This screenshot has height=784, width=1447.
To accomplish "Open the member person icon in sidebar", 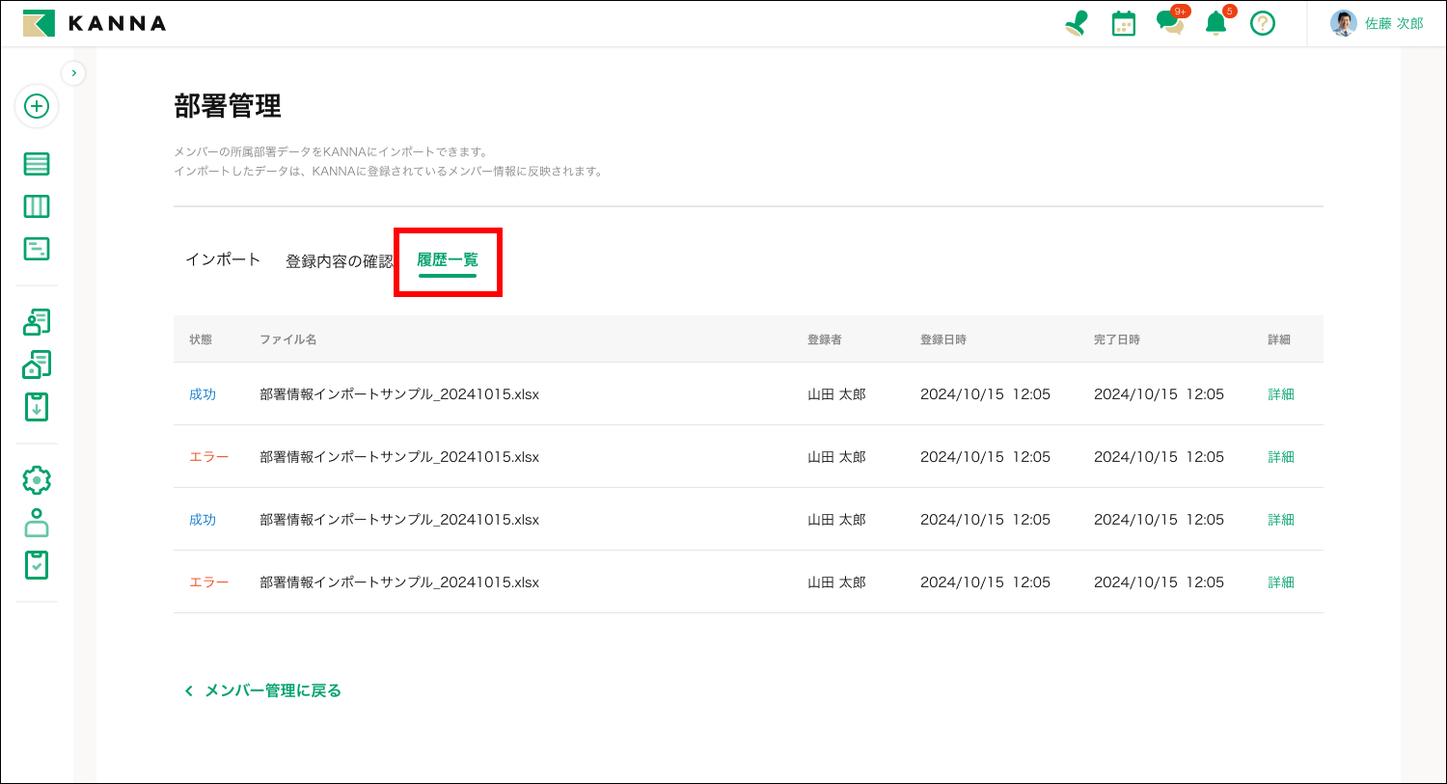I will pyautogui.click(x=37, y=523).
